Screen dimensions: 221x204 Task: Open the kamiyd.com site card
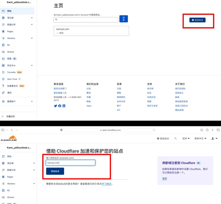pos(91,31)
